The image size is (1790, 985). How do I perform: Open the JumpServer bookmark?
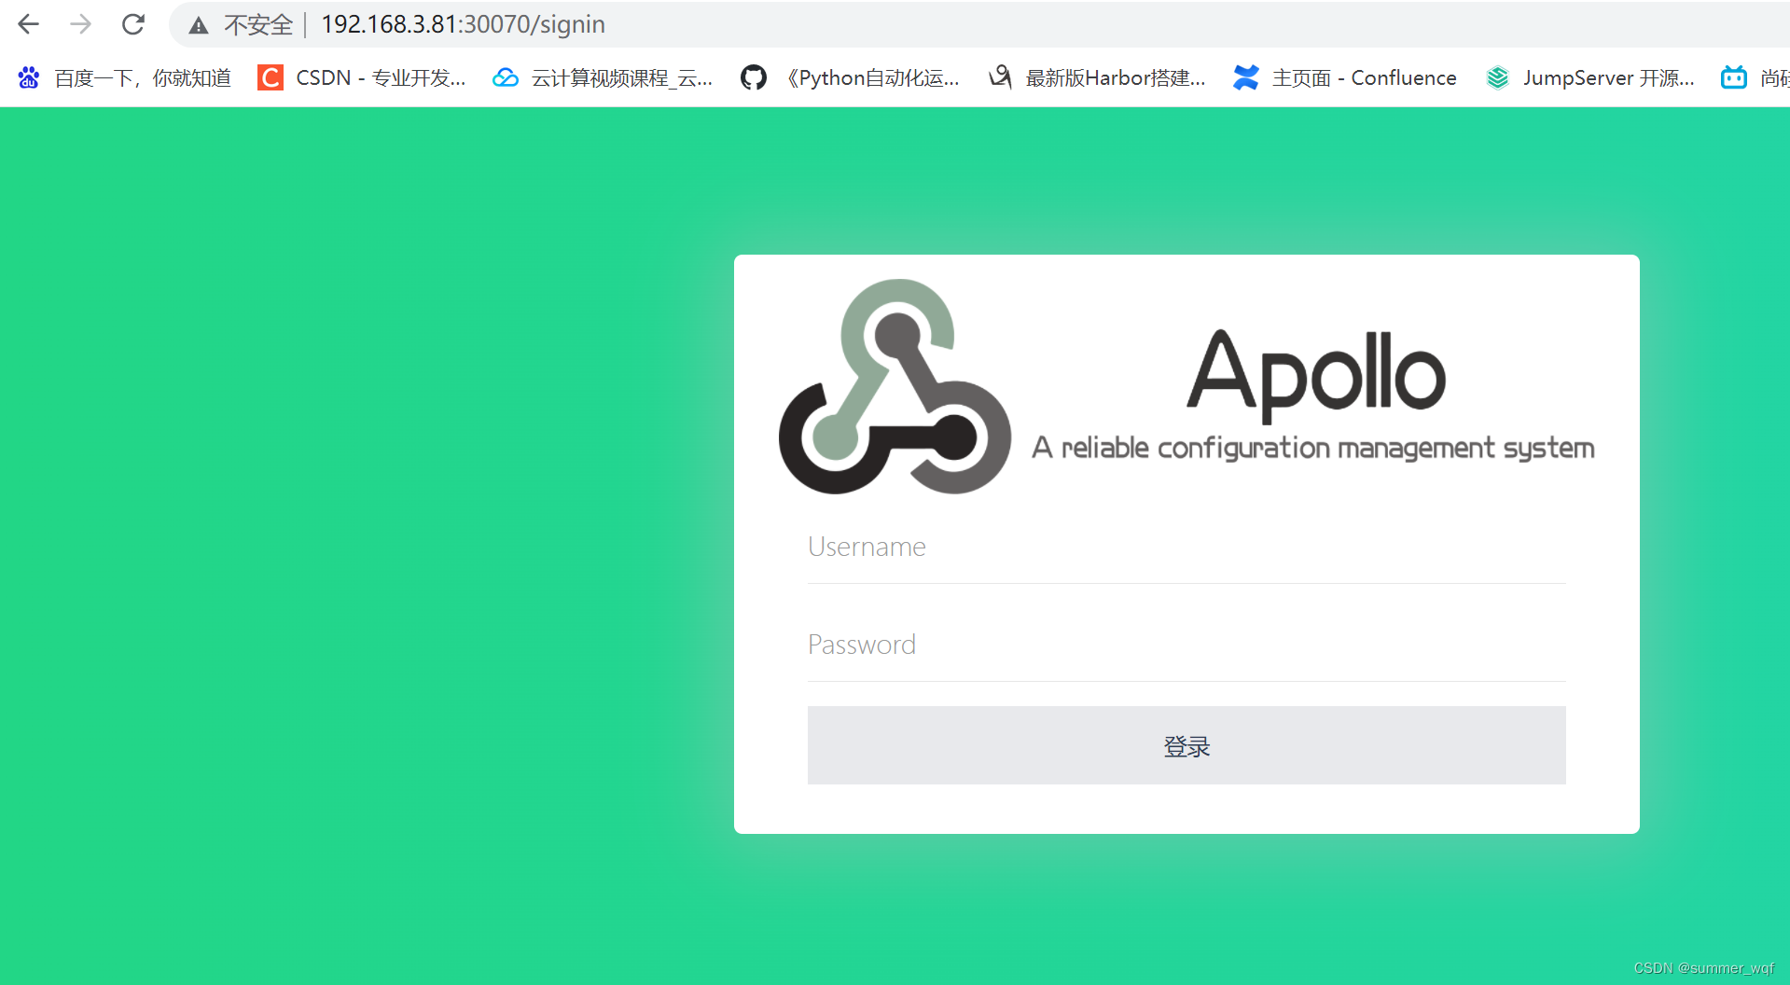click(x=1590, y=77)
